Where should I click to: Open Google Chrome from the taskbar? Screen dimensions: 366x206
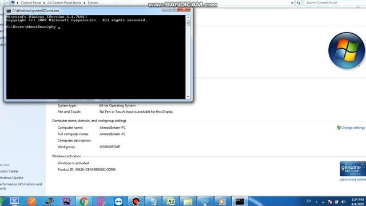pos(84,201)
